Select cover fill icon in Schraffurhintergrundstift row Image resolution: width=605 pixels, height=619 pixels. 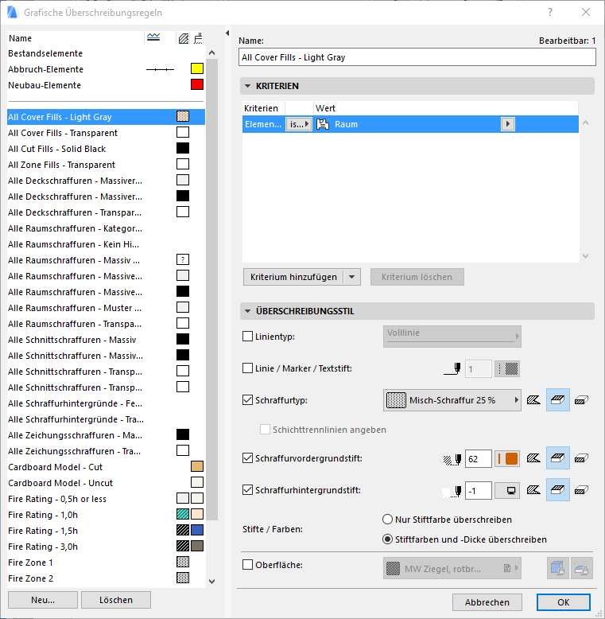tap(557, 490)
